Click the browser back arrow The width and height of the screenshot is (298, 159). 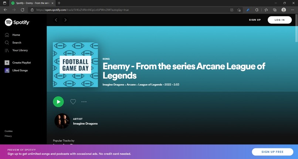click(x=5, y=10)
